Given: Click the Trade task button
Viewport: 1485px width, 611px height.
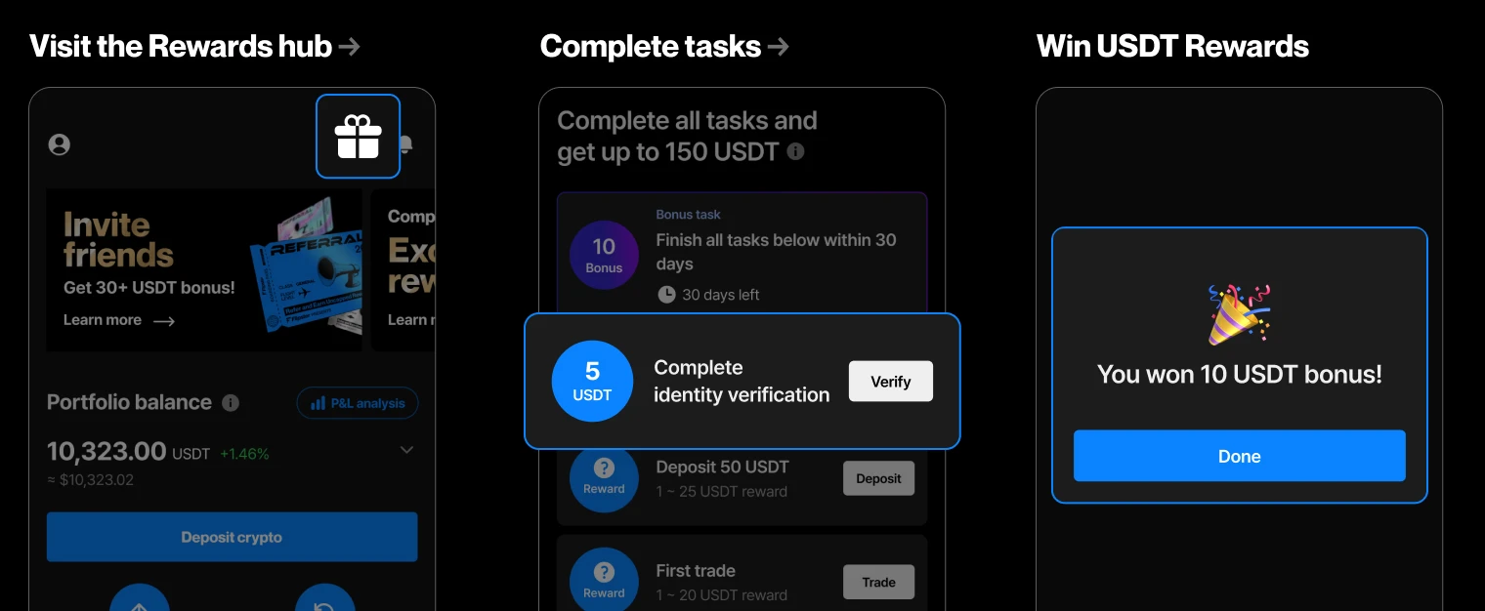Looking at the screenshot, I should [878, 582].
